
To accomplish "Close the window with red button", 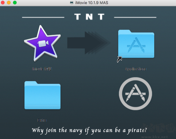I will 3,3.
